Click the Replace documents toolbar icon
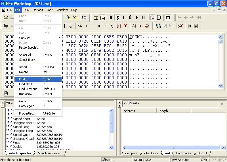 (84, 18)
